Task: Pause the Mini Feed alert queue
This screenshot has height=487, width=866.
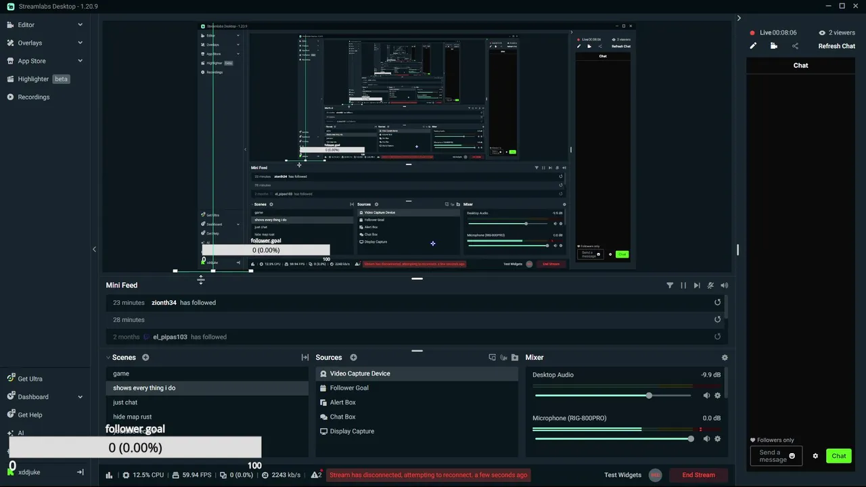Action: [x=683, y=285]
